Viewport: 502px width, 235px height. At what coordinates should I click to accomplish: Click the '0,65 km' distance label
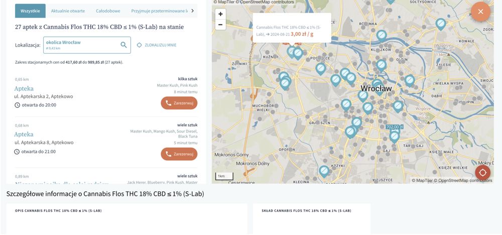click(x=22, y=79)
